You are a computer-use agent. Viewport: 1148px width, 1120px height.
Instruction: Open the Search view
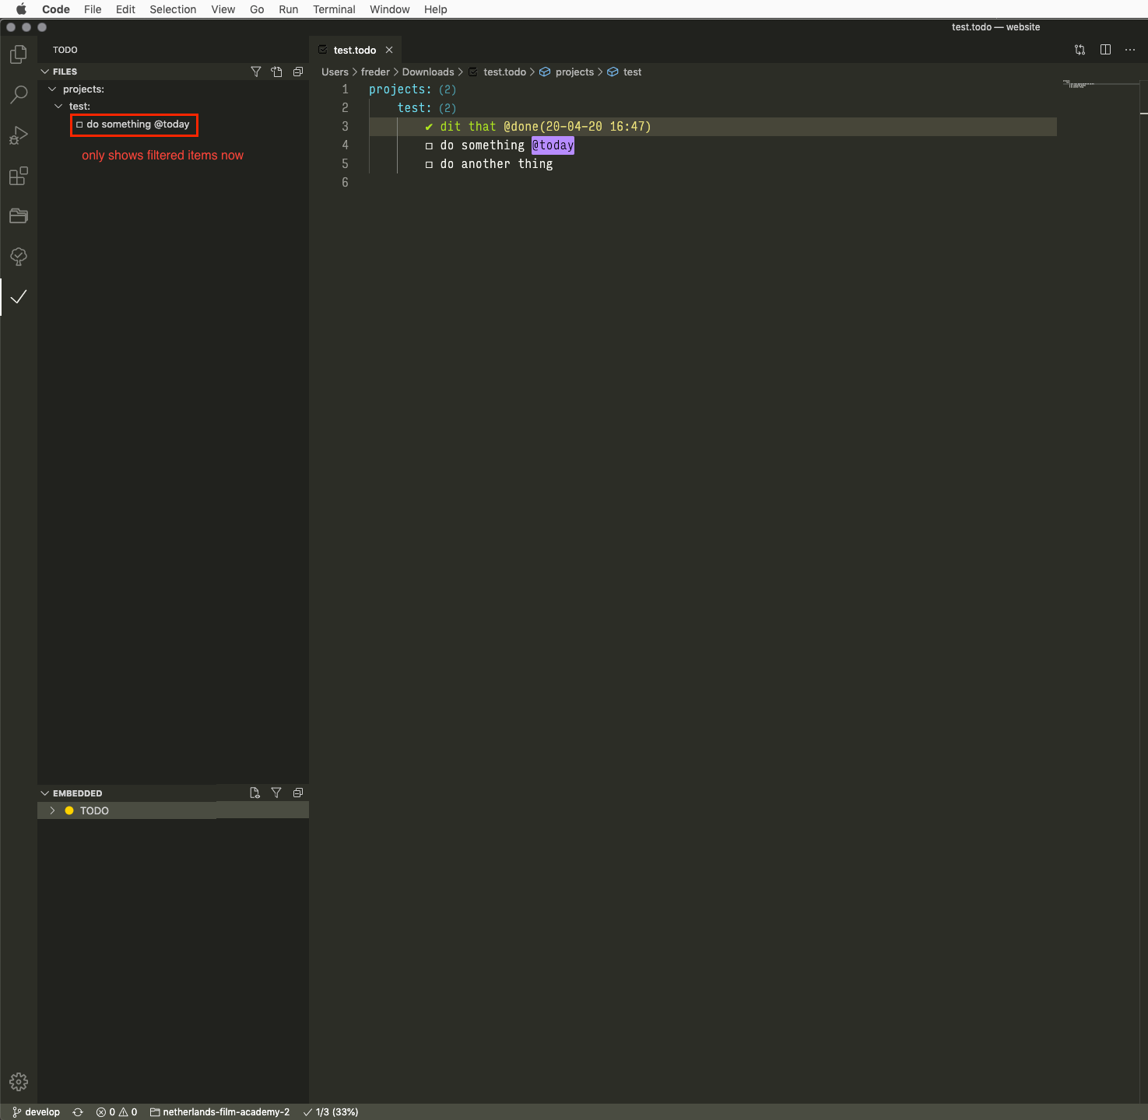coord(19,95)
